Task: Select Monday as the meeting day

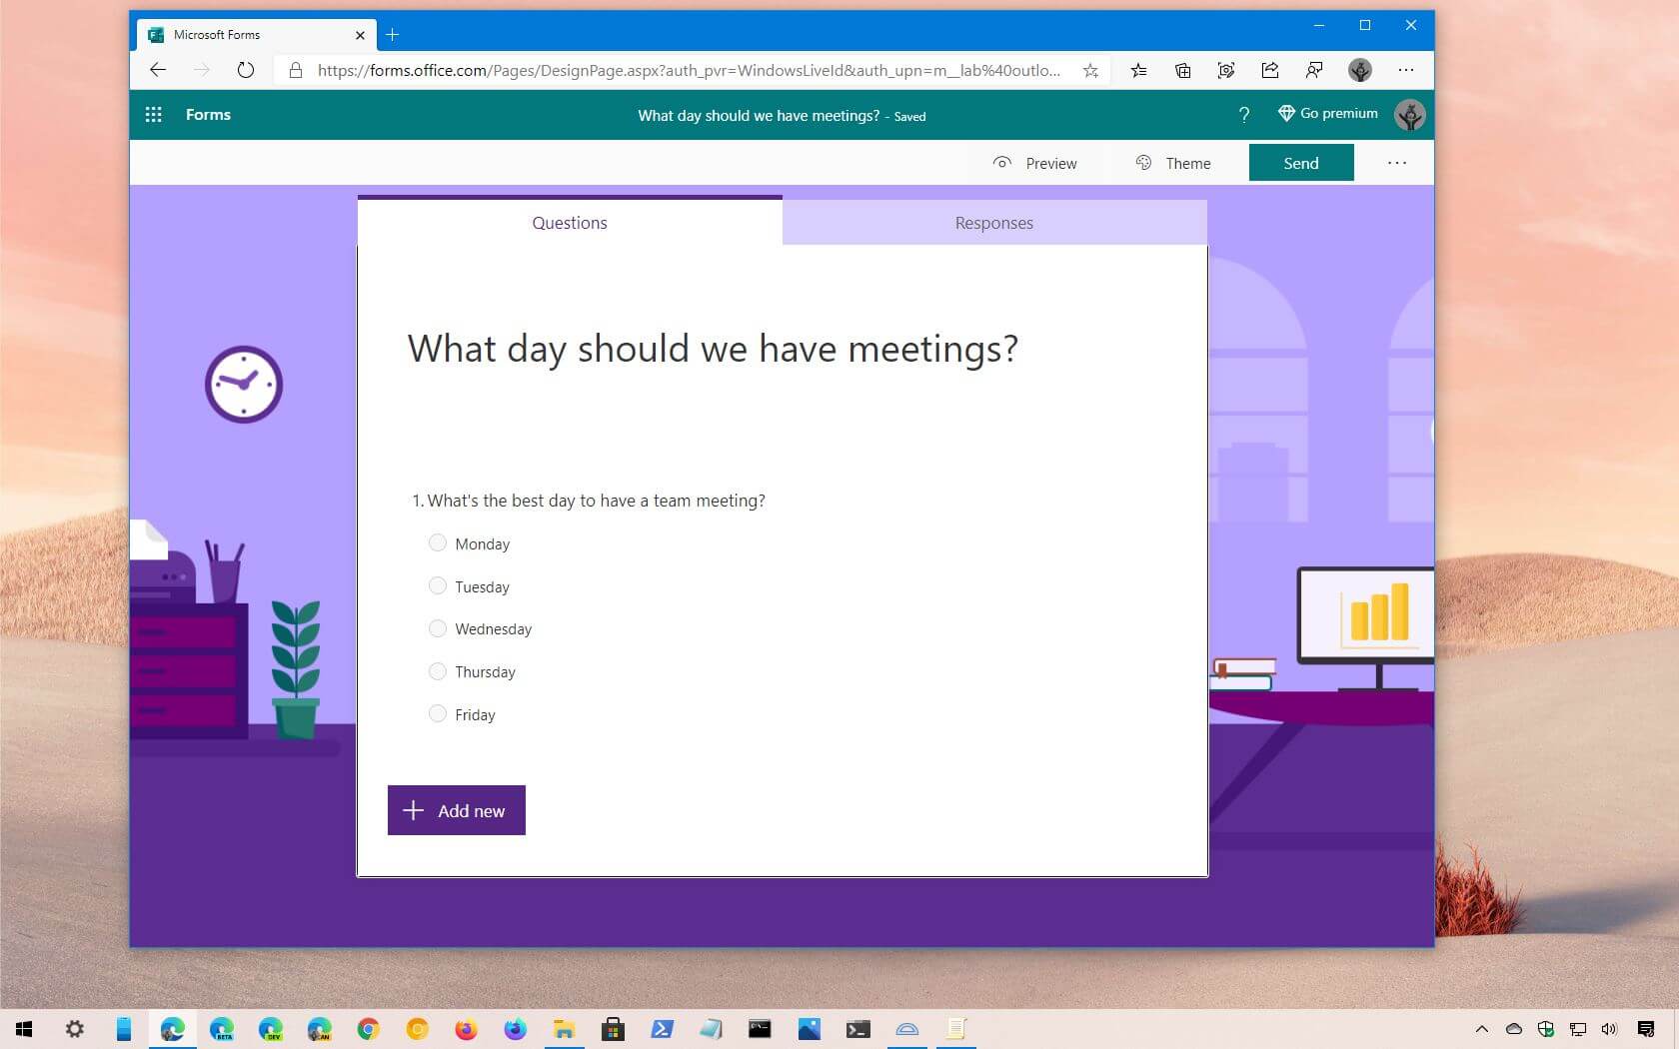Action: pyautogui.click(x=438, y=542)
